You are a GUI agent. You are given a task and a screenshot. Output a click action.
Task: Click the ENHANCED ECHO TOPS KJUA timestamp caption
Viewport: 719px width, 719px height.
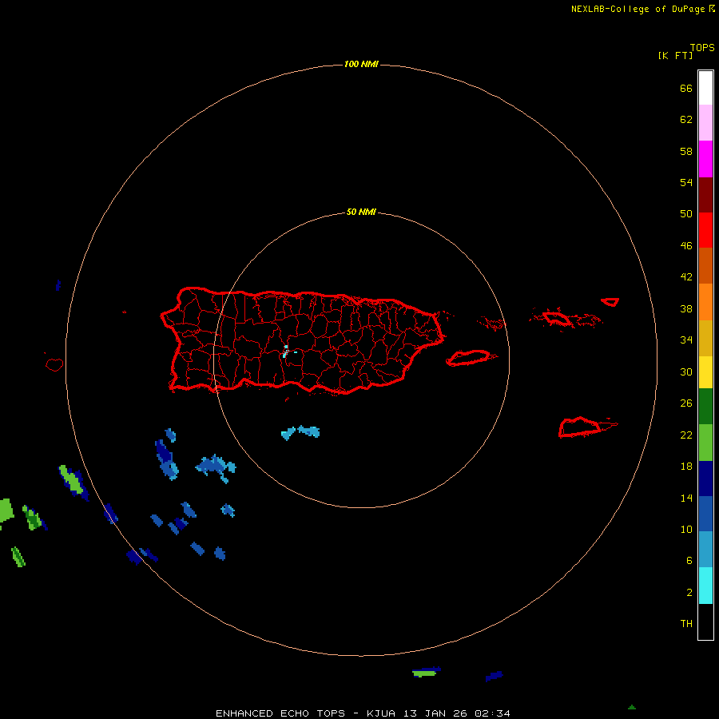point(363,713)
